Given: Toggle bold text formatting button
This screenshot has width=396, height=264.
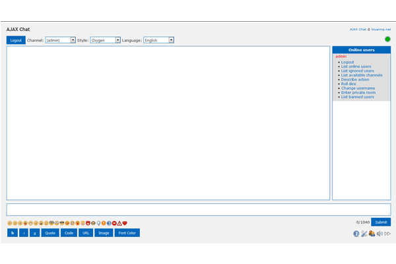Looking at the screenshot, I should click(13, 233).
